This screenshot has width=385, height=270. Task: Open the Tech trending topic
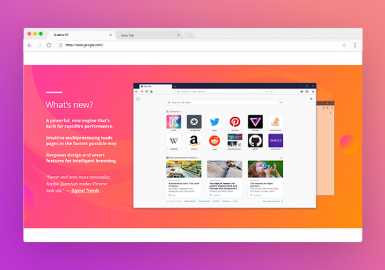pos(235,201)
